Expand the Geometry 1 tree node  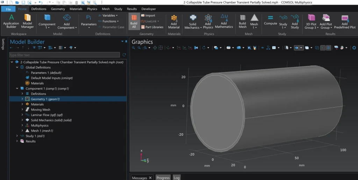click(x=22, y=99)
